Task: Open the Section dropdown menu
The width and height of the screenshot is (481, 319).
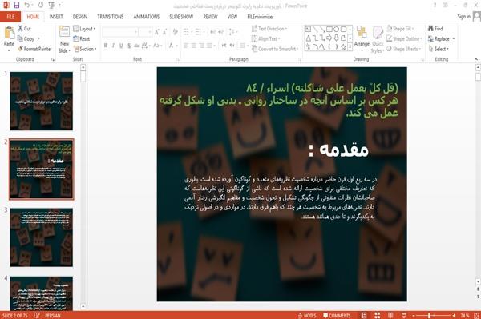Action: click(x=85, y=49)
